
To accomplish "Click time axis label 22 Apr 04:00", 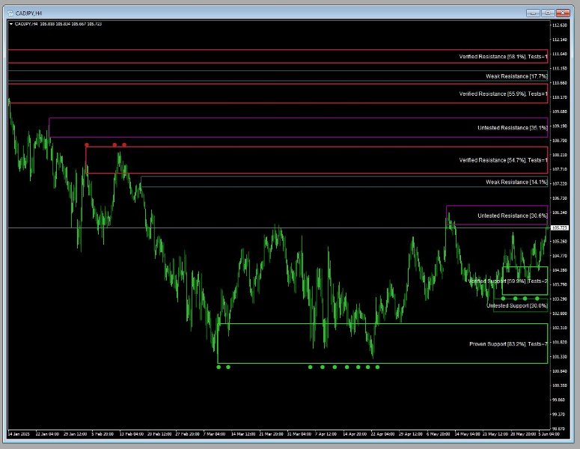I will 382,434.
